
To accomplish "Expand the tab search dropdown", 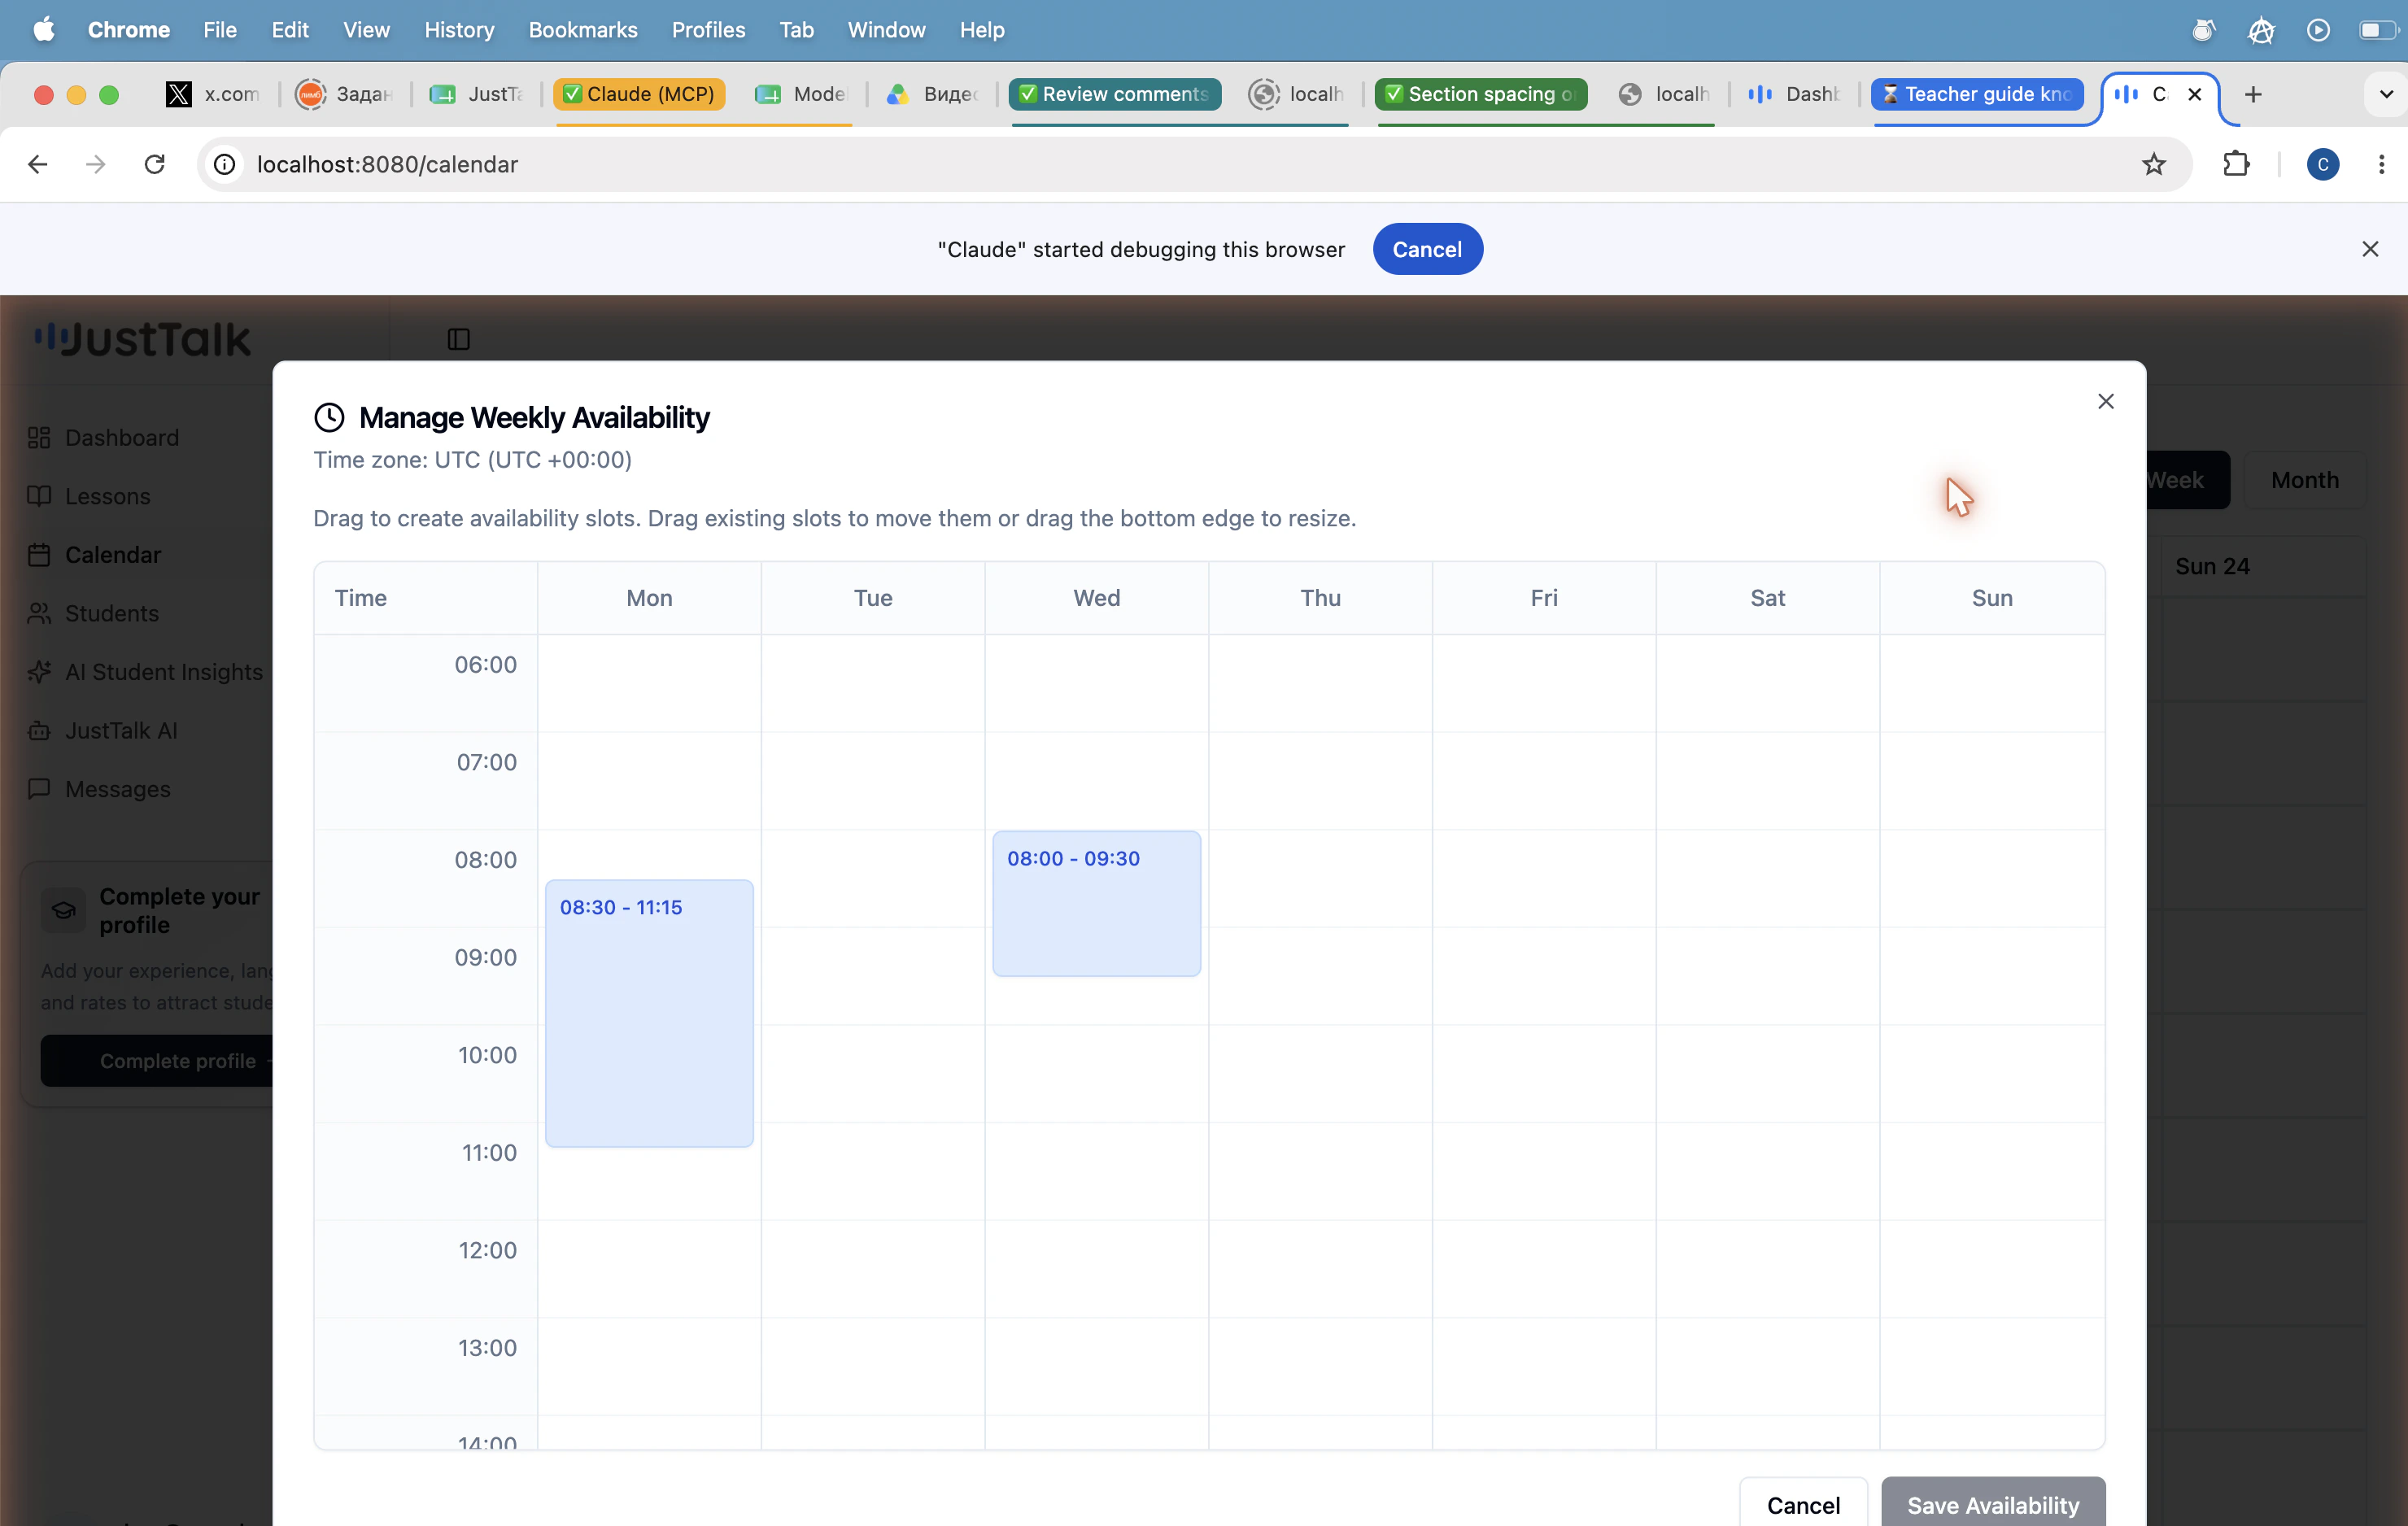I will pyautogui.click(x=2385, y=94).
